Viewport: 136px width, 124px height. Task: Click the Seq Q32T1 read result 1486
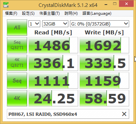point(53,45)
